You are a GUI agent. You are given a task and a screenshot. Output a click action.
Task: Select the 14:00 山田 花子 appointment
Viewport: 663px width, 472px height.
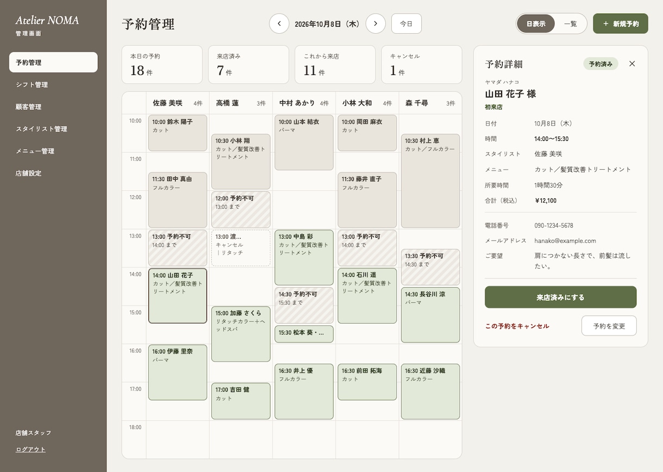(178, 296)
